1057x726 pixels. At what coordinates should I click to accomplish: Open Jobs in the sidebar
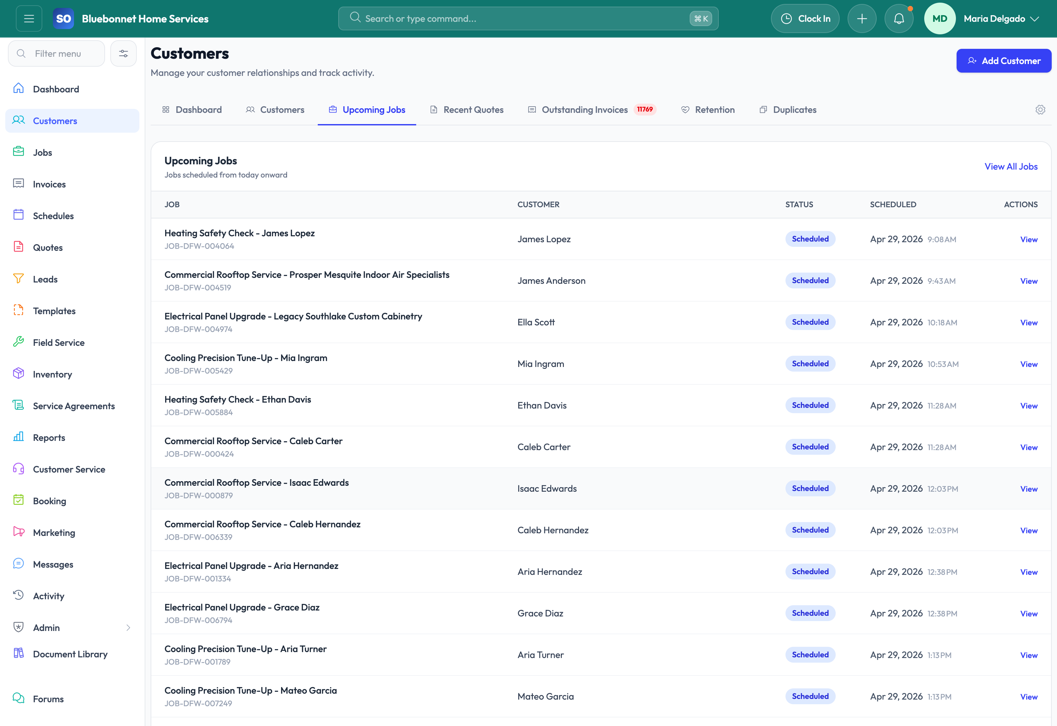(x=72, y=152)
